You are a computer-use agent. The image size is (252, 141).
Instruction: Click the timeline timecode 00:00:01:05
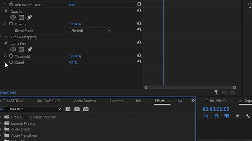216,109
